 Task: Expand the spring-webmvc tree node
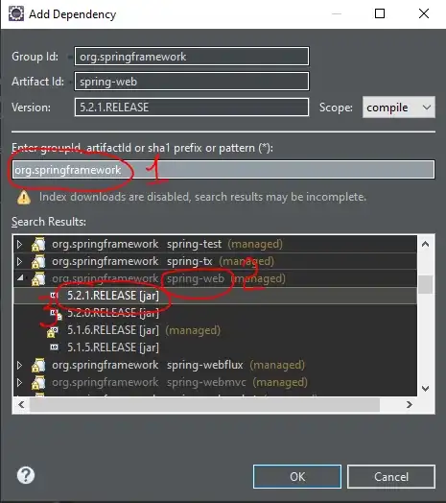(19, 382)
